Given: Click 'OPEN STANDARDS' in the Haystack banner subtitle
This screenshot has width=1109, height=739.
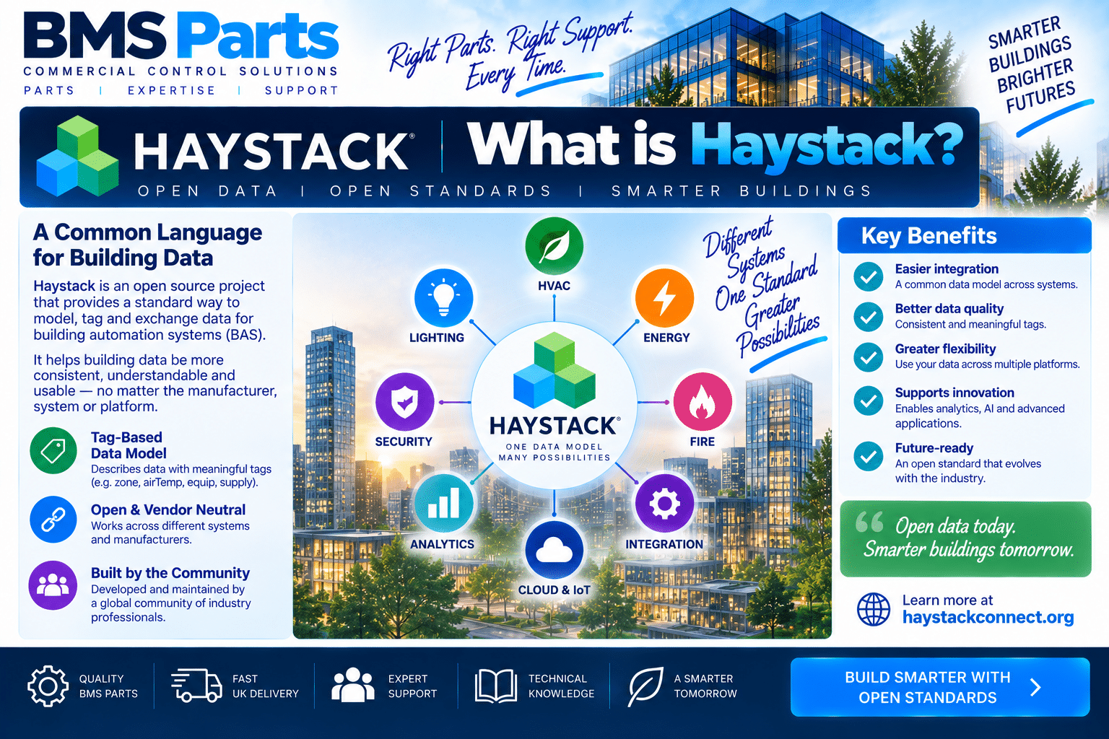Looking at the screenshot, I should coord(440,191).
